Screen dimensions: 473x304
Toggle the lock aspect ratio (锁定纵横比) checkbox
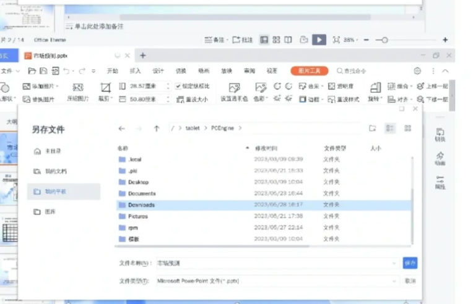pos(178,87)
